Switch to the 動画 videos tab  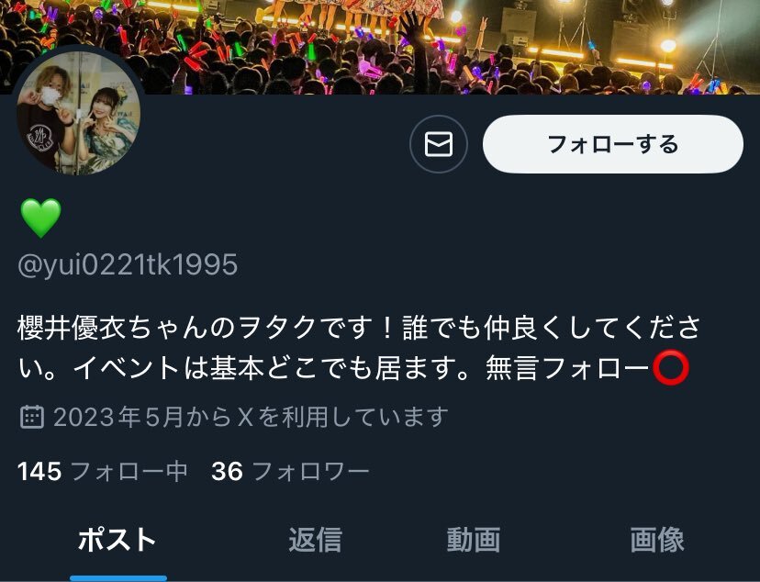coord(474,540)
